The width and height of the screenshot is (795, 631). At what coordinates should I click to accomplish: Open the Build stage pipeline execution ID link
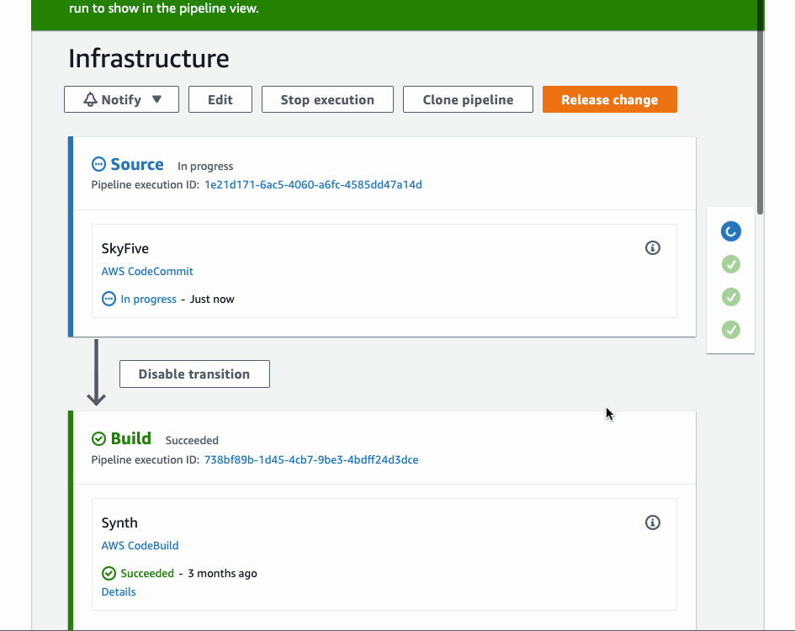point(310,459)
